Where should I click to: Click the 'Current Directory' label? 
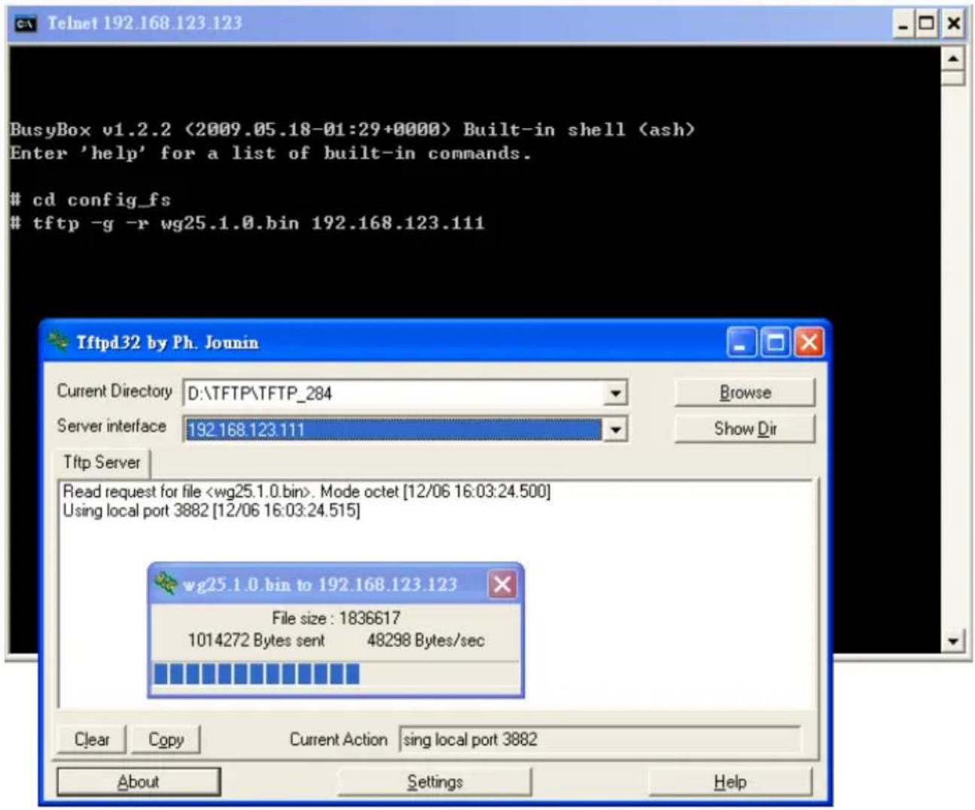pos(114,391)
